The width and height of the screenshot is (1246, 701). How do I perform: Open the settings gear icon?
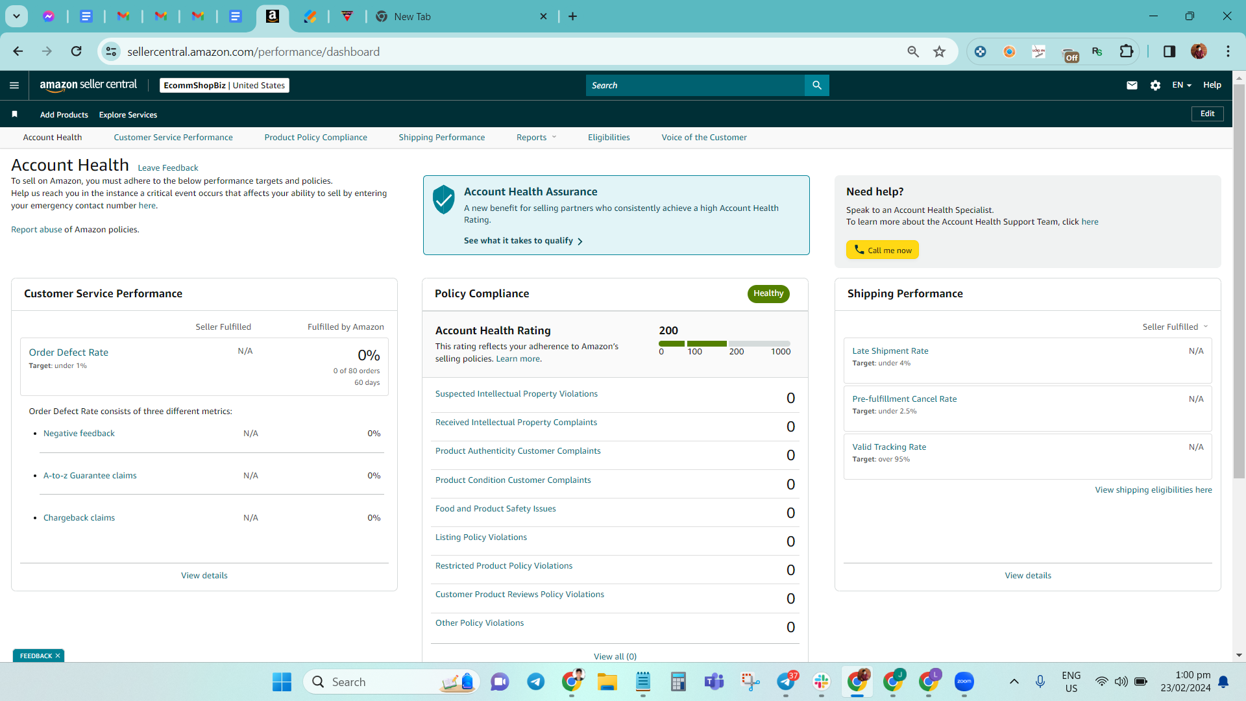pyautogui.click(x=1155, y=85)
